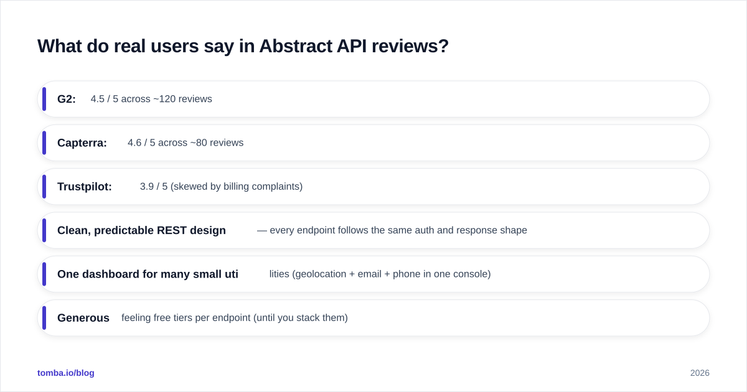Select 'One dashboard for many small uti' bold text
Viewport: 747px width, 392px height.
click(x=148, y=274)
